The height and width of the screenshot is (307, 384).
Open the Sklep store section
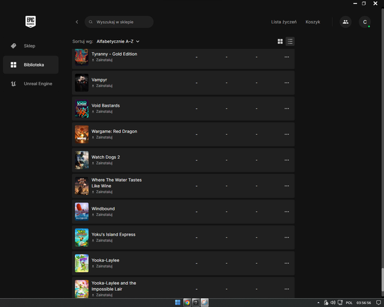[x=31, y=46]
